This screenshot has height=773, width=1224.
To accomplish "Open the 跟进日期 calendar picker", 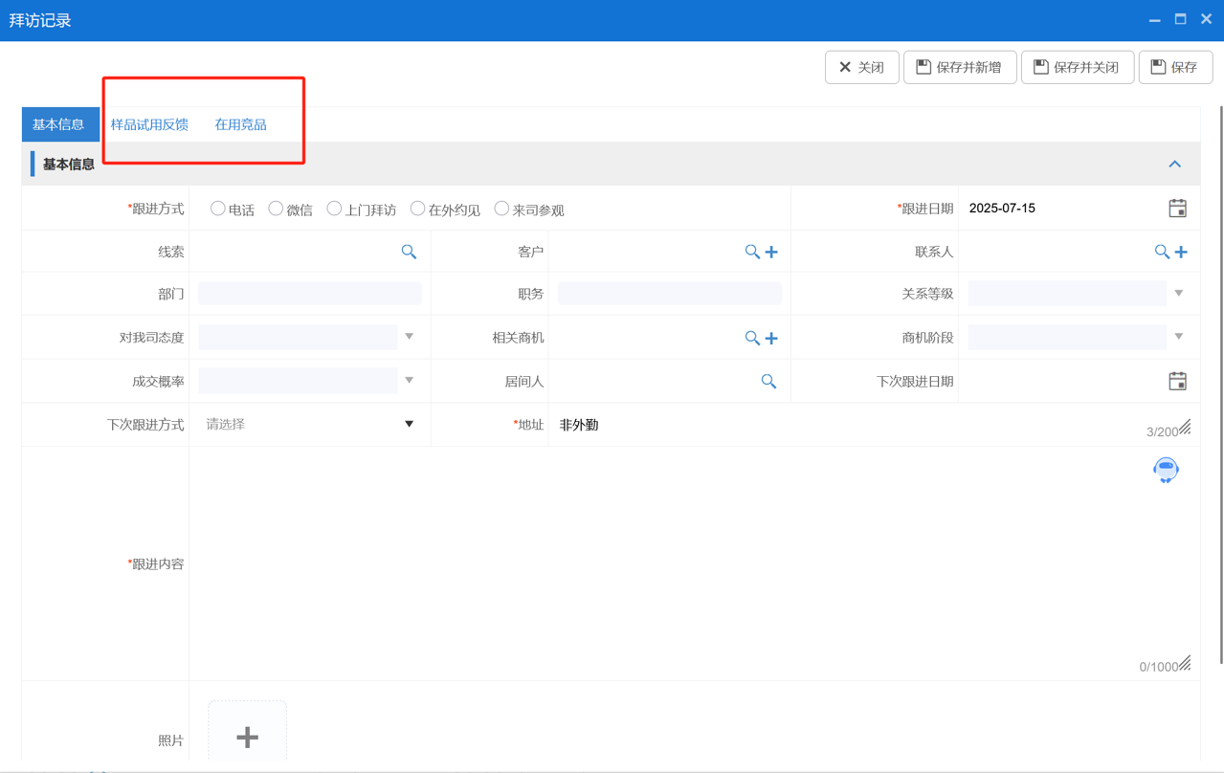I will pos(1177,209).
